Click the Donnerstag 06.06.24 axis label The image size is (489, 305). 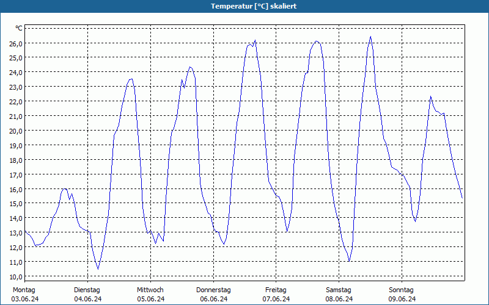coord(213,294)
